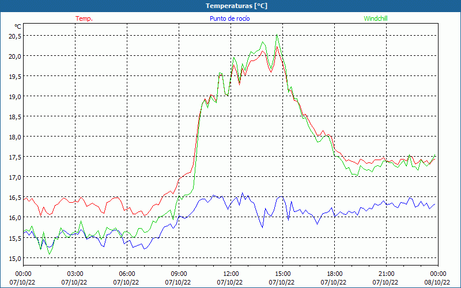This screenshot has width=461, height=288.
Task: Click the green Windchill minimum near 01:30
Action: point(50,254)
